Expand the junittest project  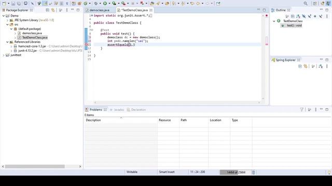pos(4,55)
